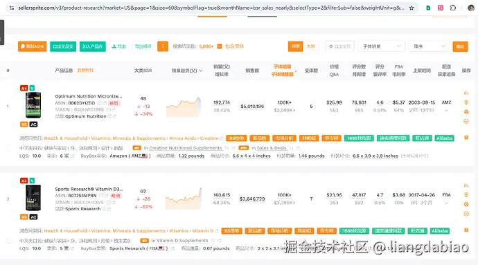Click the 导出明细 button
This screenshot has height=265, width=478.
pos(143,46)
